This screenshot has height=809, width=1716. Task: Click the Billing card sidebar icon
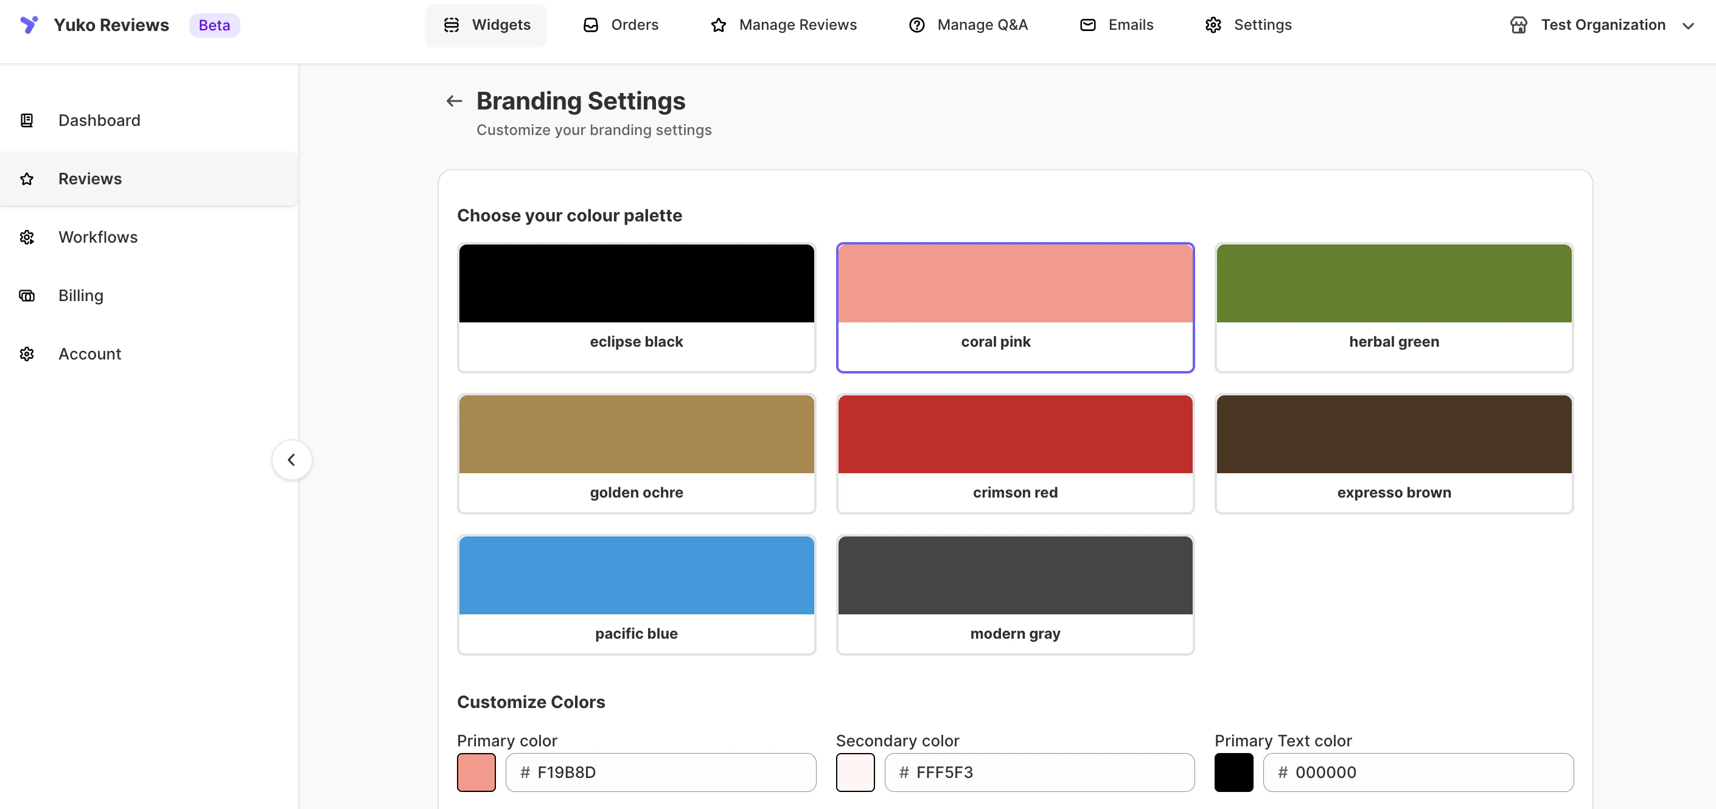27,296
